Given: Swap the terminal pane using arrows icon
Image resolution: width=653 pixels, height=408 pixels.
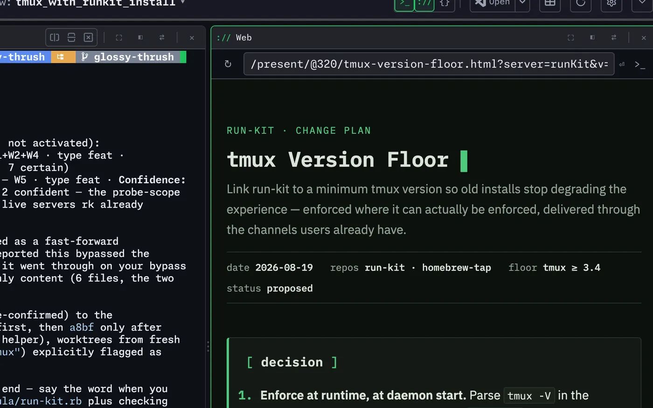Looking at the screenshot, I should [x=162, y=37].
